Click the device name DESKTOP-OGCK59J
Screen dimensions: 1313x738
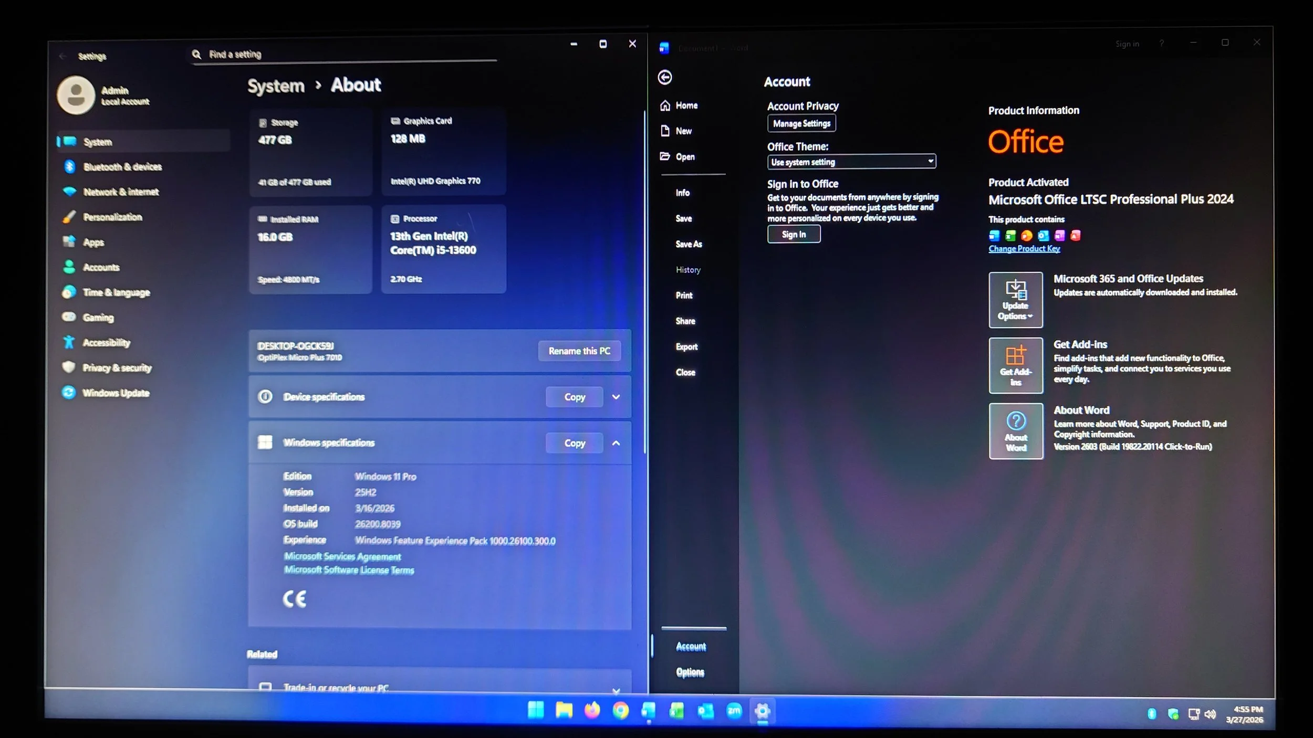[x=295, y=346]
